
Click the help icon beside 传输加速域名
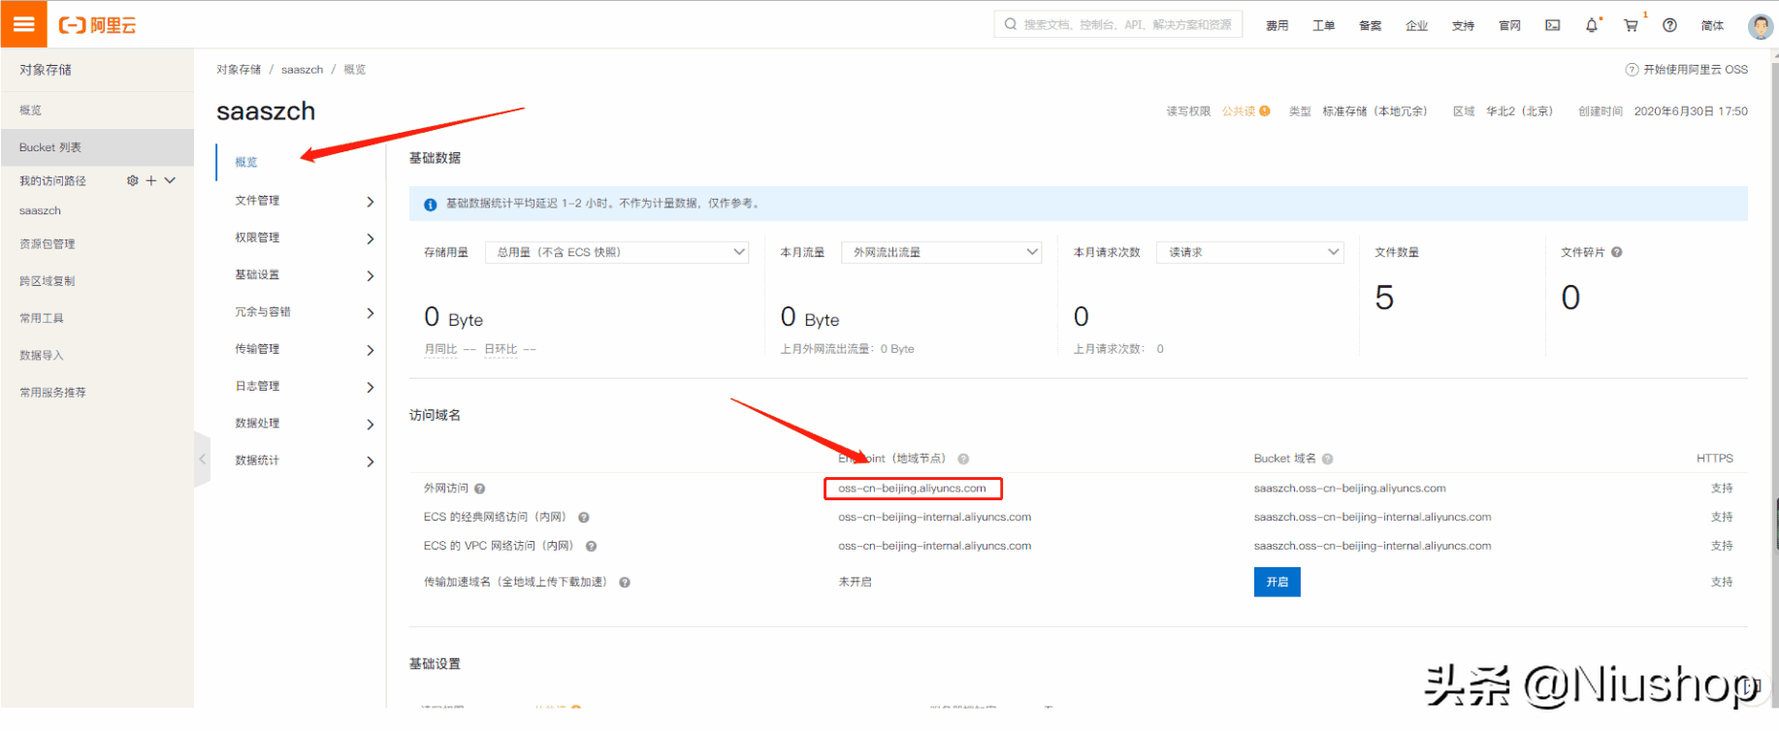pyautogui.click(x=625, y=583)
